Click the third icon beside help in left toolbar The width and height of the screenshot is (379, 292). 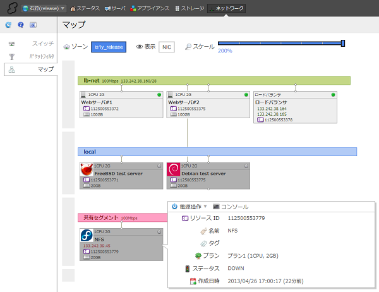pos(33,25)
